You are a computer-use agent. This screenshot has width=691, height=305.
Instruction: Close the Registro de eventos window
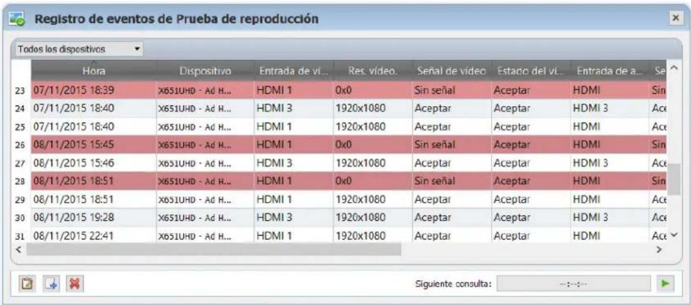[x=675, y=18]
